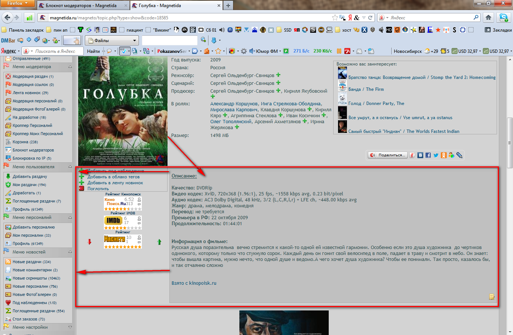The width and height of the screenshot is (513, 335).
Task: Click the Найти button in Yandex bar
Action: coord(93,51)
